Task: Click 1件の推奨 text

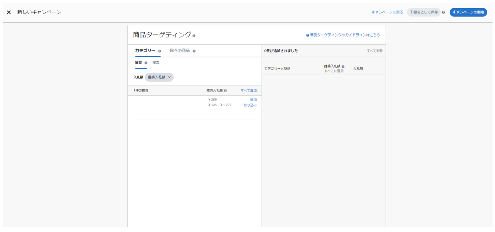Action: (x=141, y=90)
